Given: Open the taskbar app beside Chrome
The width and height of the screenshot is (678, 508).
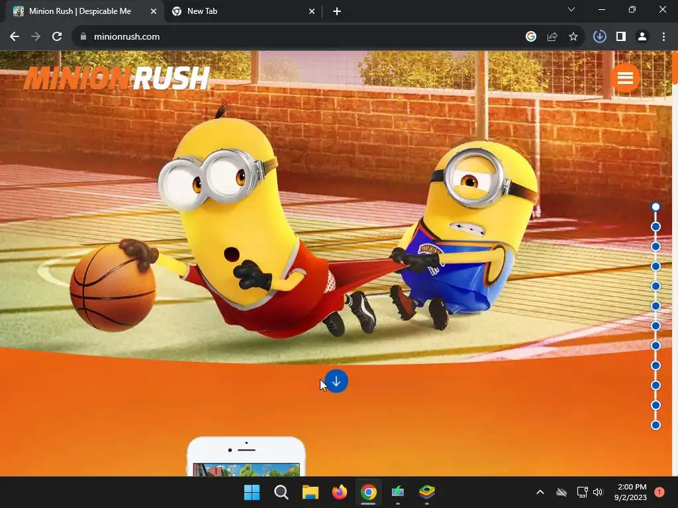Looking at the screenshot, I should pos(398,492).
